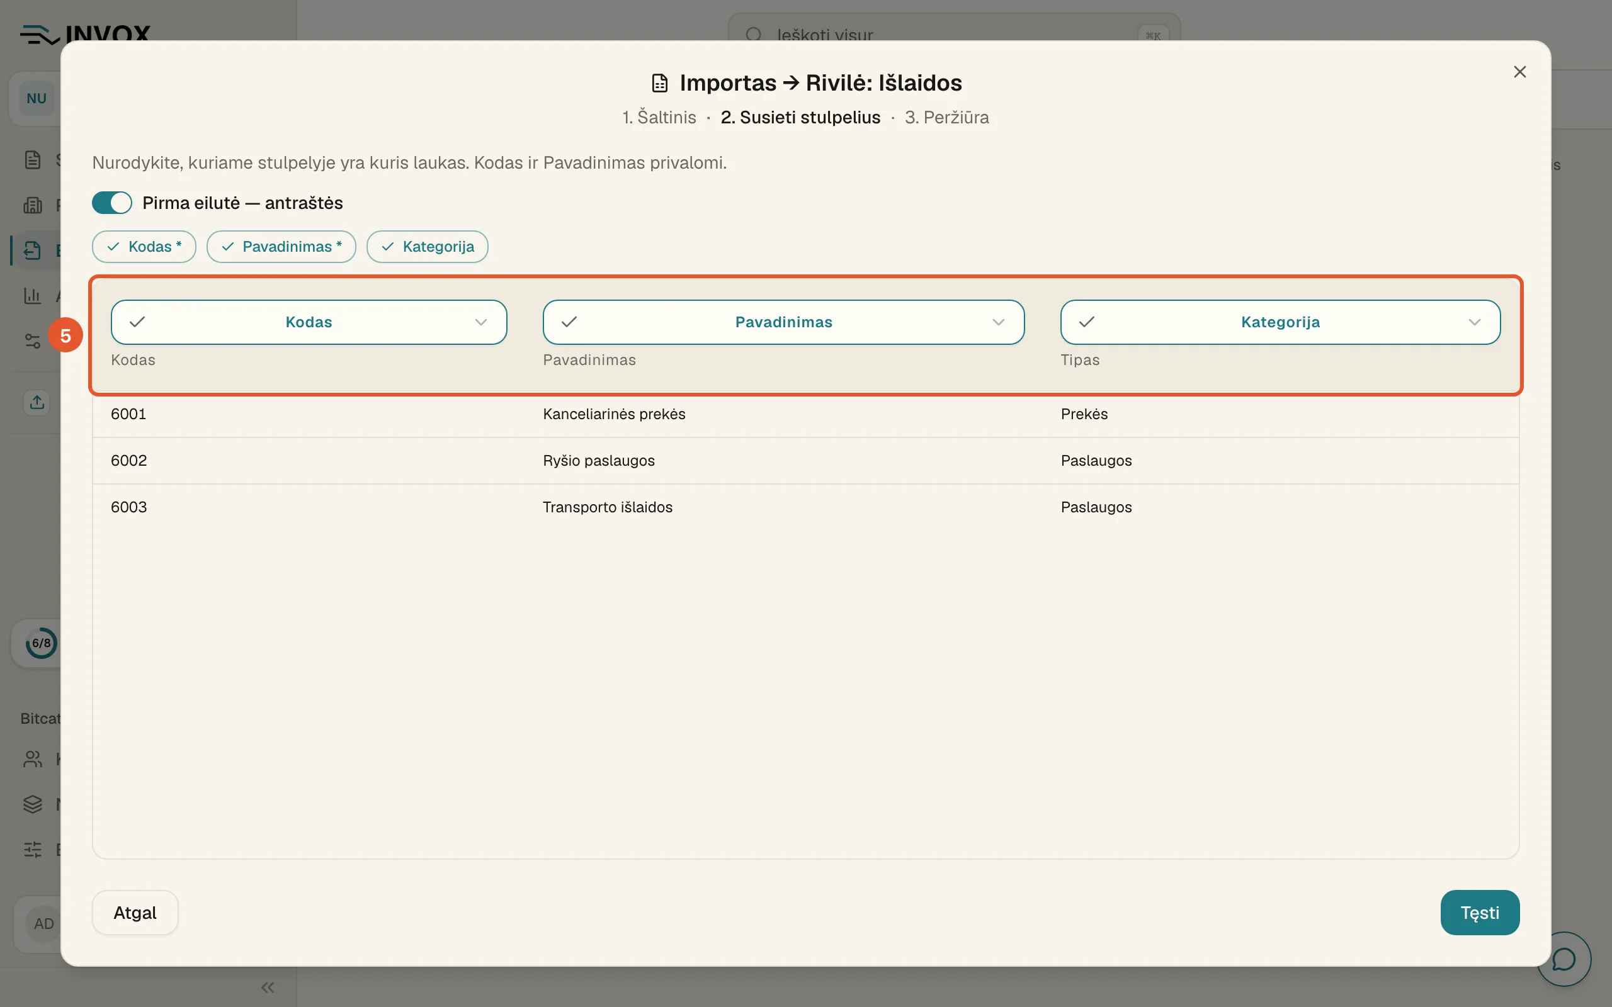Click the cell 6003
1612x1007 pixels.
coord(128,507)
